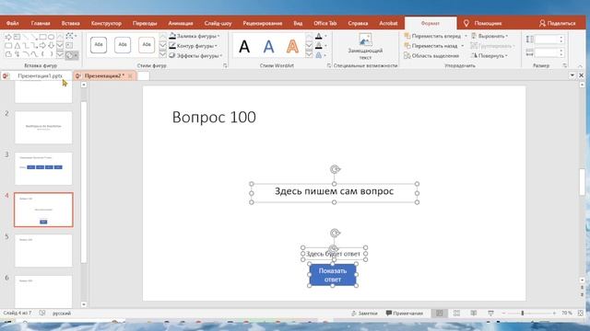
Task: Start slide show from status bar icon
Action: (x=490, y=313)
